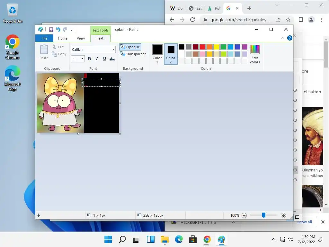Click the Save icon in Paint title bar
Image resolution: width=329 pixels, height=247 pixels.
51,30
